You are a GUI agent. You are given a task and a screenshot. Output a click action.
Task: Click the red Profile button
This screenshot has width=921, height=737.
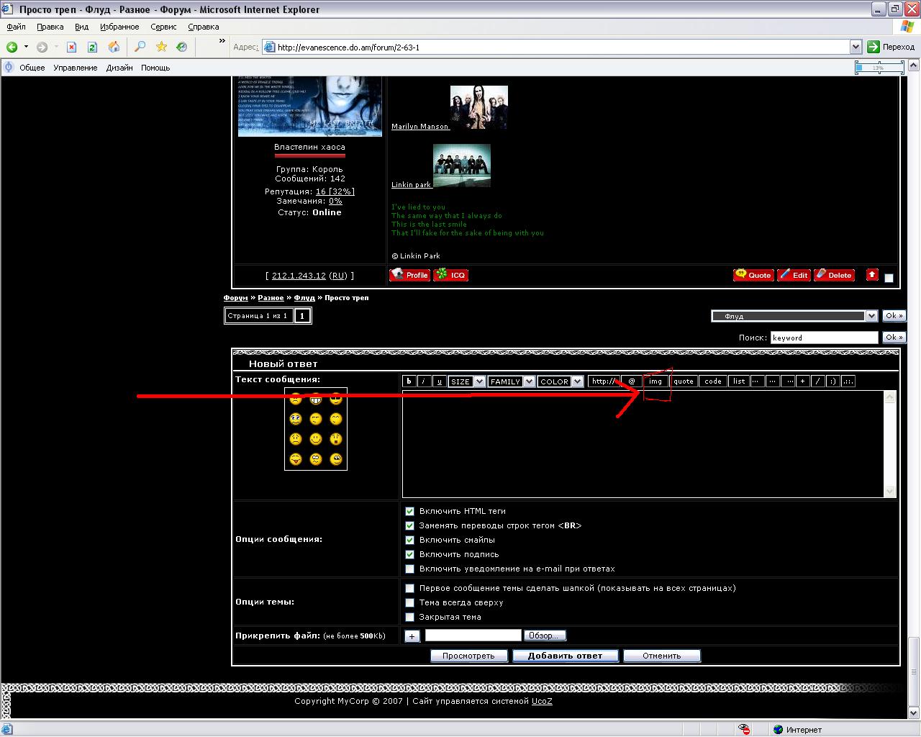pos(409,275)
